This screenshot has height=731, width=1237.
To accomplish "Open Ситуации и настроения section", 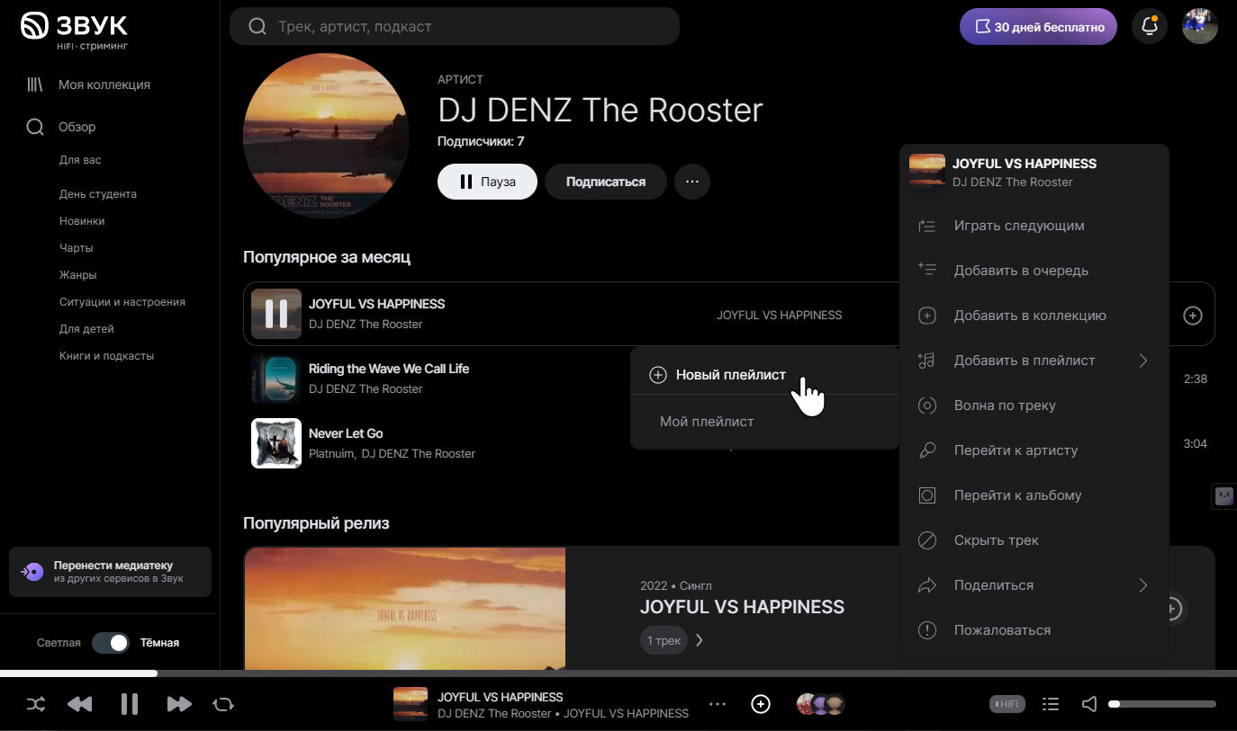I will 122,302.
